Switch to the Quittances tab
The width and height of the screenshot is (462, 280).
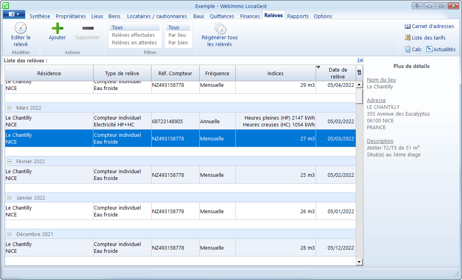pyautogui.click(x=222, y=16)
